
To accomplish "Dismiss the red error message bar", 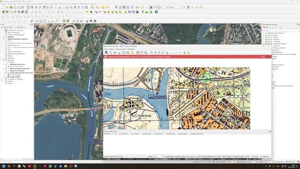I will tap(268, 57).
